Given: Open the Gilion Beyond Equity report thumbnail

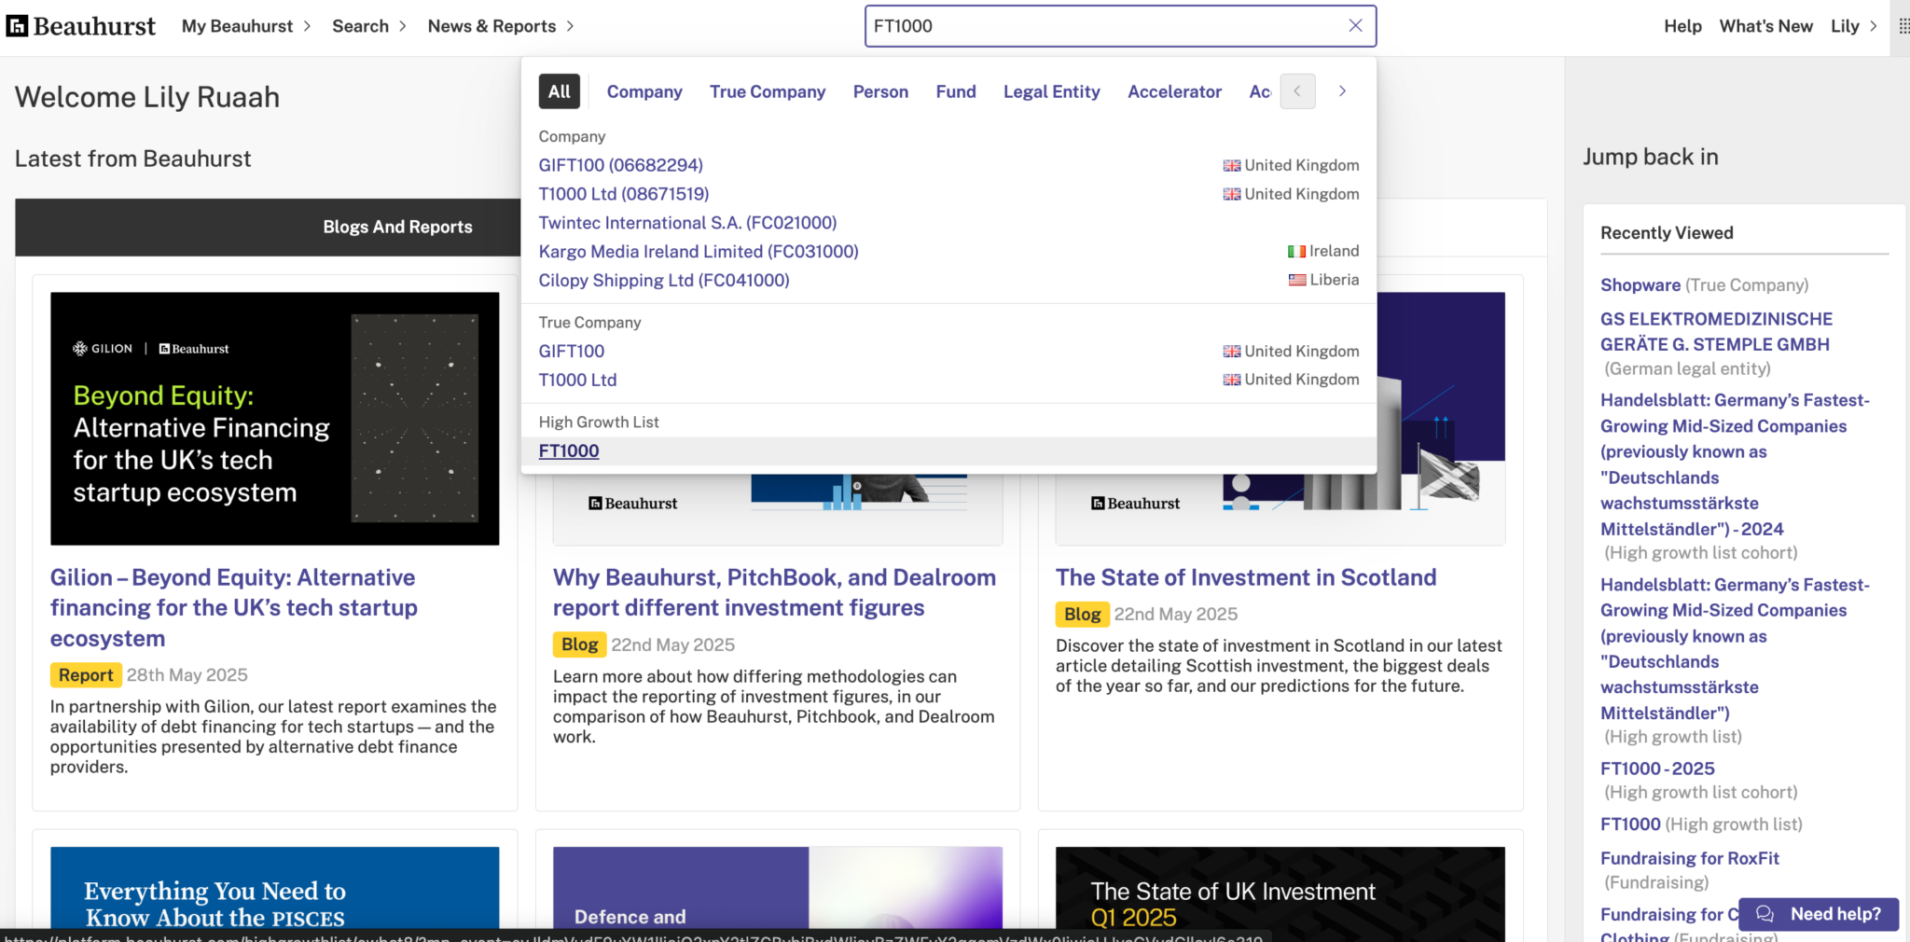Looking at the screenshot, I should click(274, 419).
